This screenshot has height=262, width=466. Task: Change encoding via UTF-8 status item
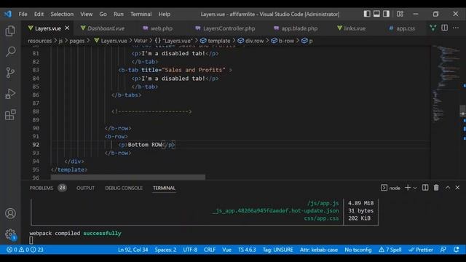point(190,250)
